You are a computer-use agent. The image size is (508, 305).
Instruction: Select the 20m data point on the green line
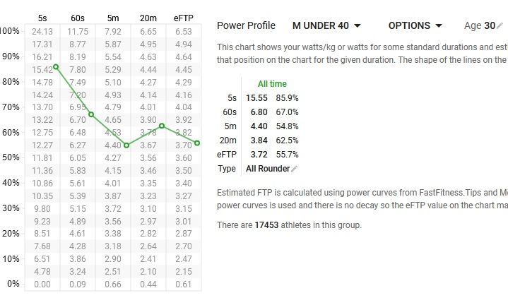(162, 126)
